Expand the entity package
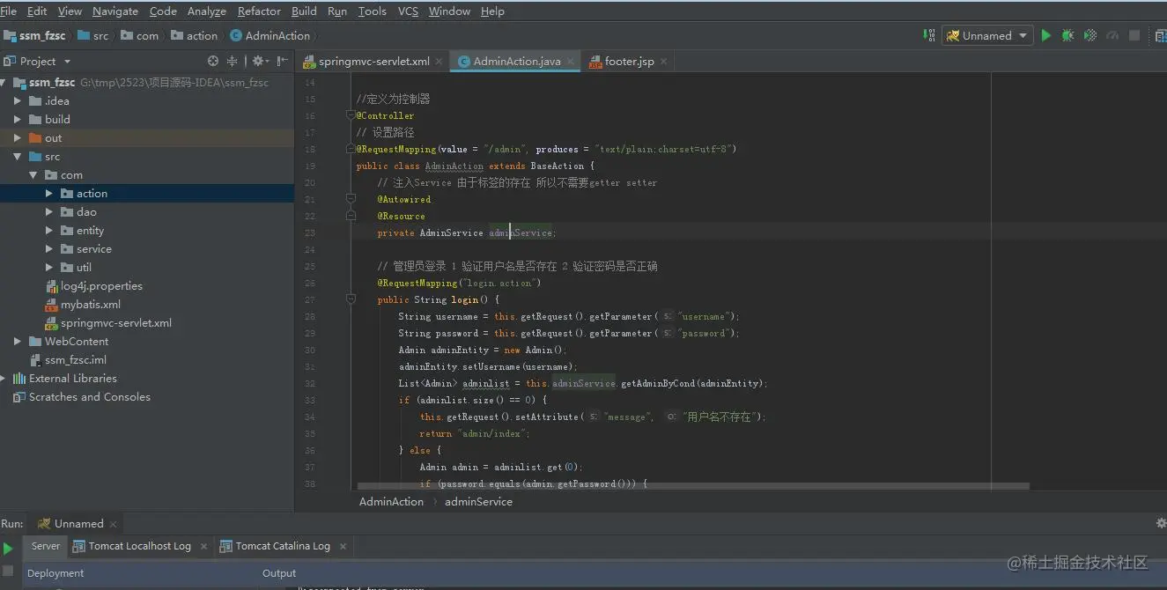 click(x=49, y=231)
